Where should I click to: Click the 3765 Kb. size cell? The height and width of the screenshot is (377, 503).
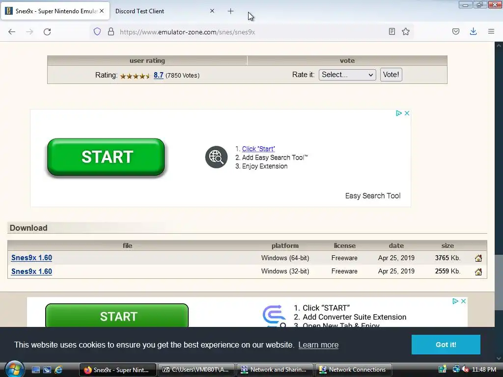pos(447,258)
